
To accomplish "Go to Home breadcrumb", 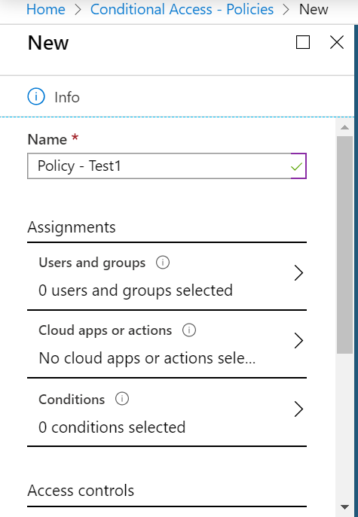I will [45, 9].
